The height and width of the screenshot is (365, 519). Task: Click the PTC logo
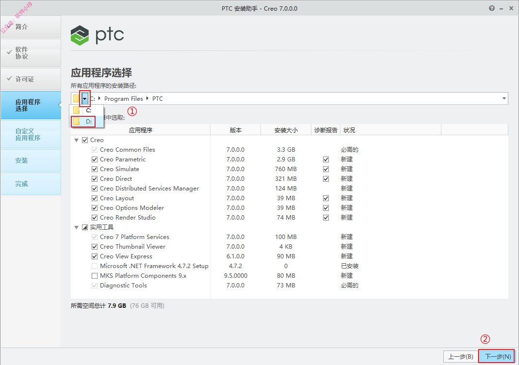97,35
